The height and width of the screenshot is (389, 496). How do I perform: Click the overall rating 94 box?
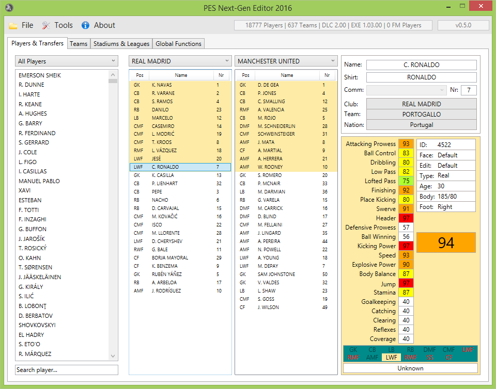[x=446, y=242]
